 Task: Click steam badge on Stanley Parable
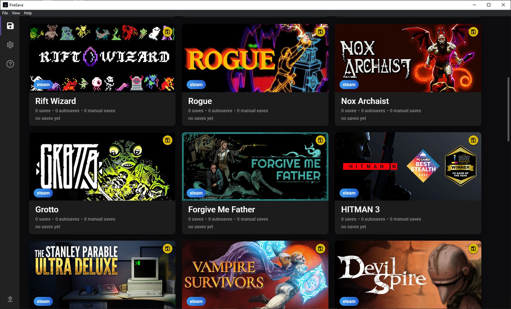(x=43, y=301)
